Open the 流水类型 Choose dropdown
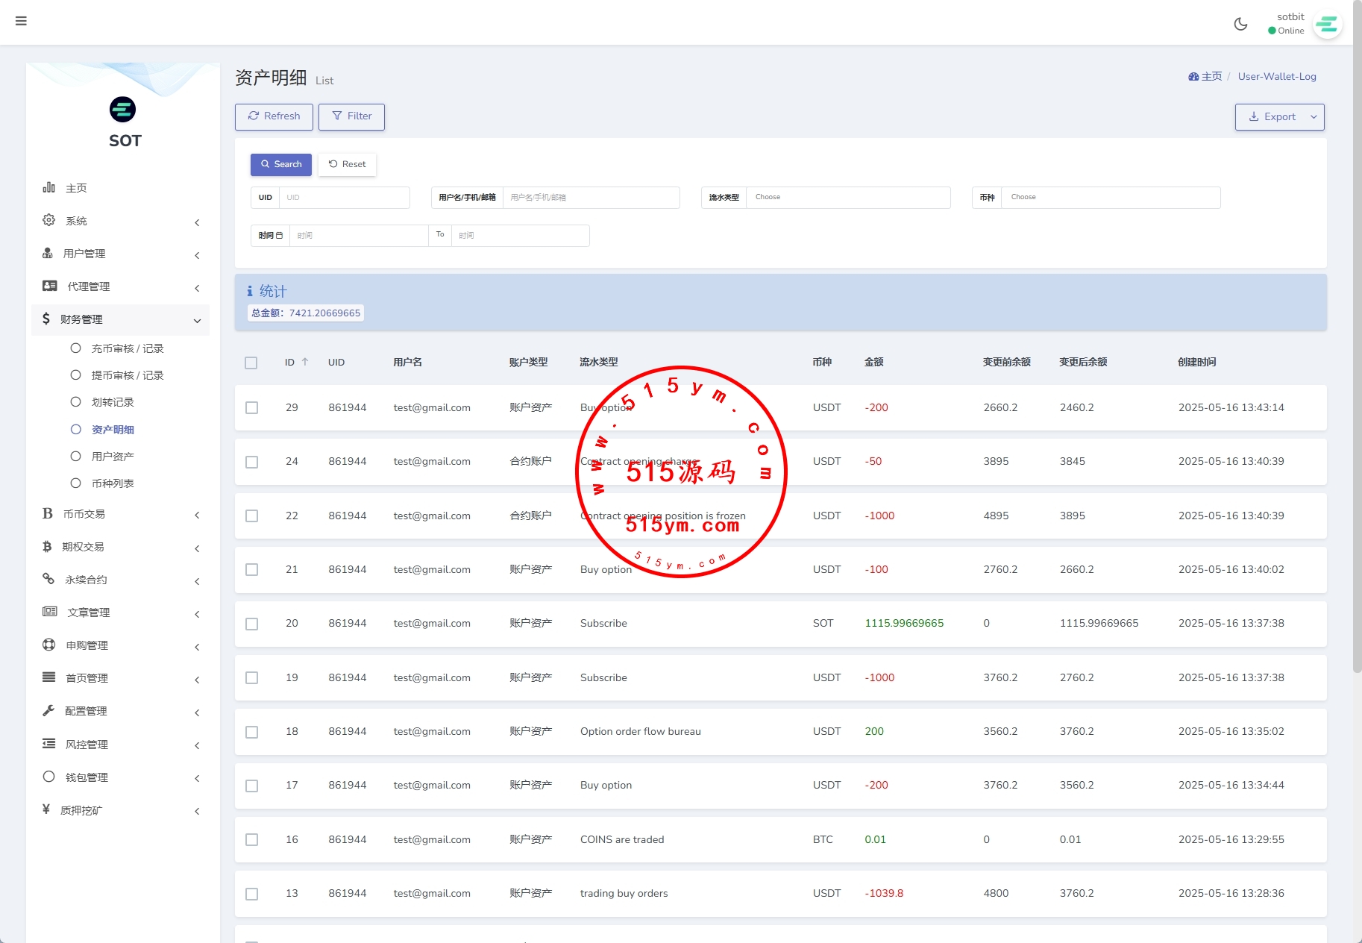The image size is (1362, 943). coord(847,198)
